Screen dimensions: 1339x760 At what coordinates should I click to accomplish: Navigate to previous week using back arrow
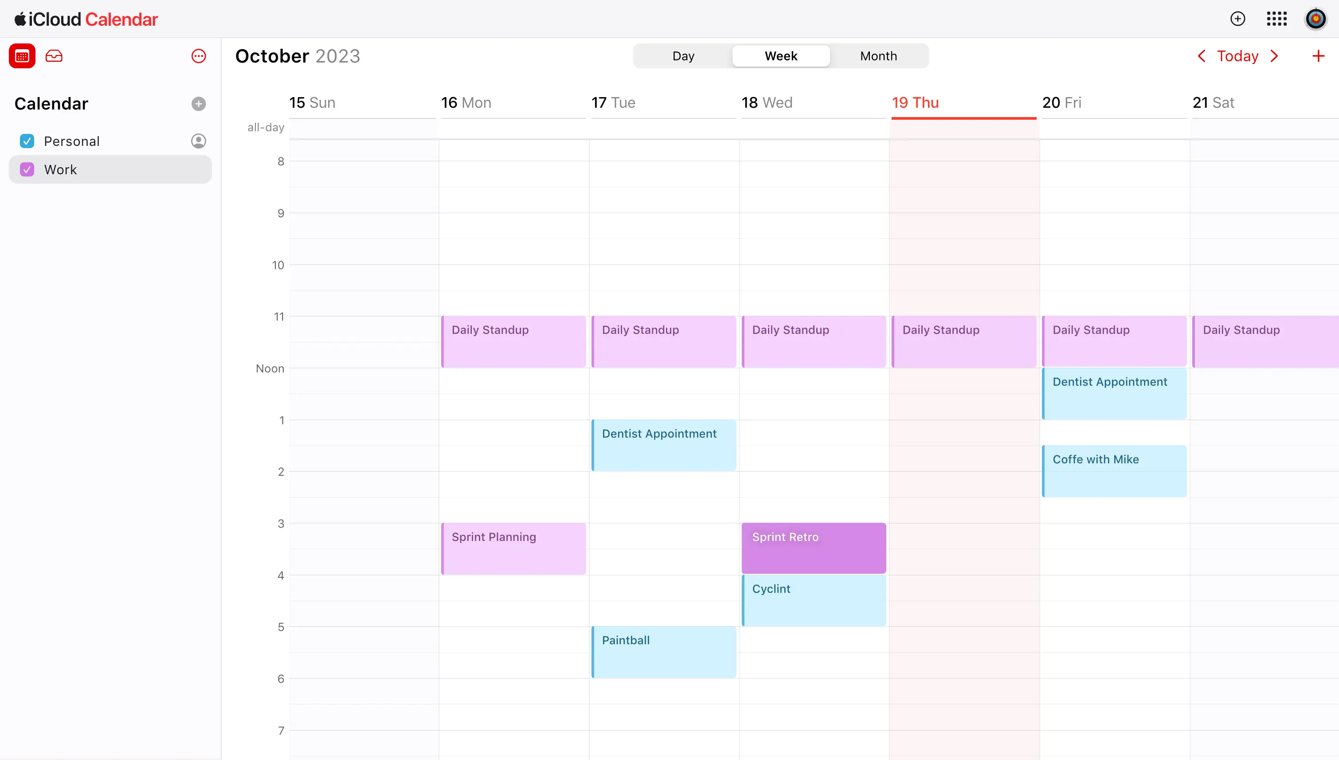(x=1201, y=55)
